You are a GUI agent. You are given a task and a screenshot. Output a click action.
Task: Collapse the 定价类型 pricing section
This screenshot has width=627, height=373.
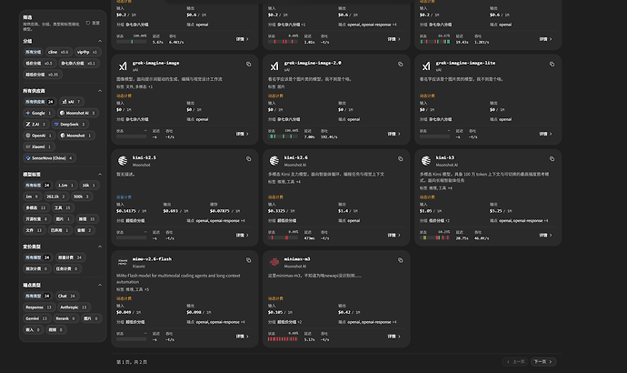(100, 247)
